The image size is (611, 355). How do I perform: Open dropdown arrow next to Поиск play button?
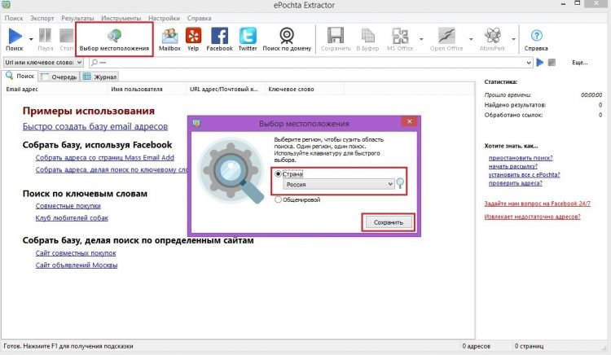pyautogui.click(x=31, y=39)
